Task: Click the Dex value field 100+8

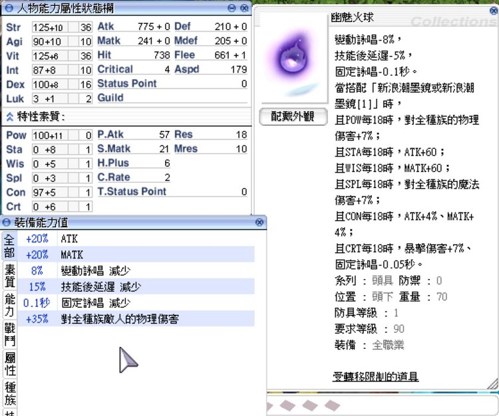Action: pos(50,84)
